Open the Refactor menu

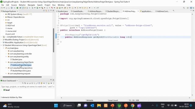22,5
